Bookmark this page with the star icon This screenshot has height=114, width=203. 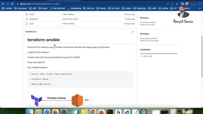tap(177, 4)
